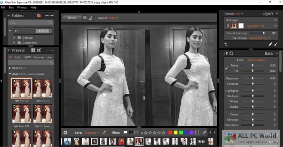Image resolution: width=283 pixels, height=147 pixels.
Task: Click the square view icon beside Before
Action: pos(85,18)
